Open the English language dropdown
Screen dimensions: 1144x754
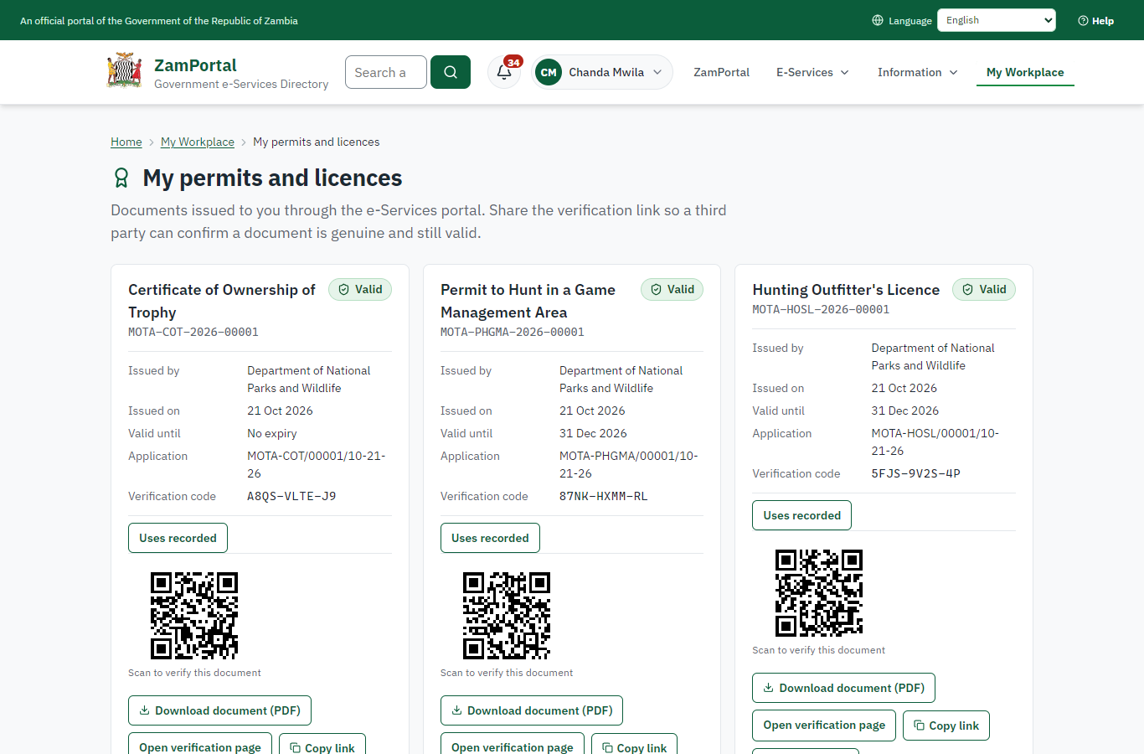[997, 20]
